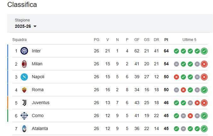Open the Atalanta team link
This screenshot has height=136, width=213.
click(40, 128)
